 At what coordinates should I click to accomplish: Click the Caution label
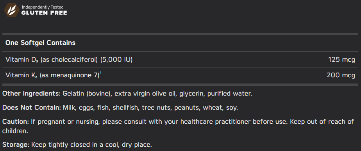(16, 121)
